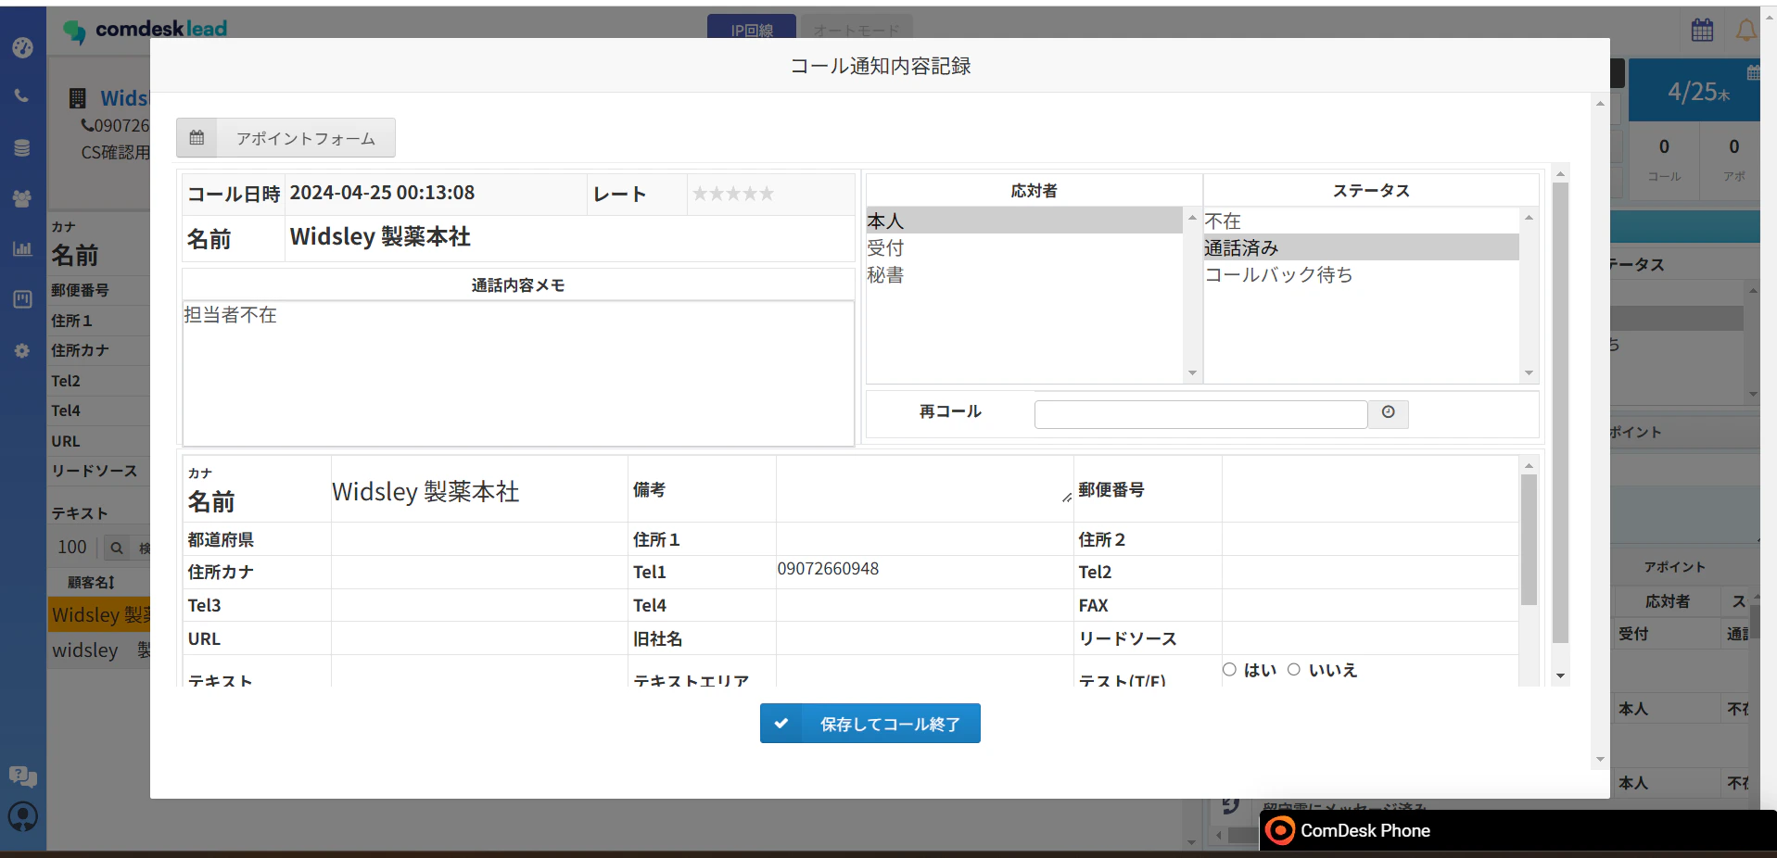
Task: Open the chat help bubbles icon
Action: pyautogui.click(x=22, y=776)
